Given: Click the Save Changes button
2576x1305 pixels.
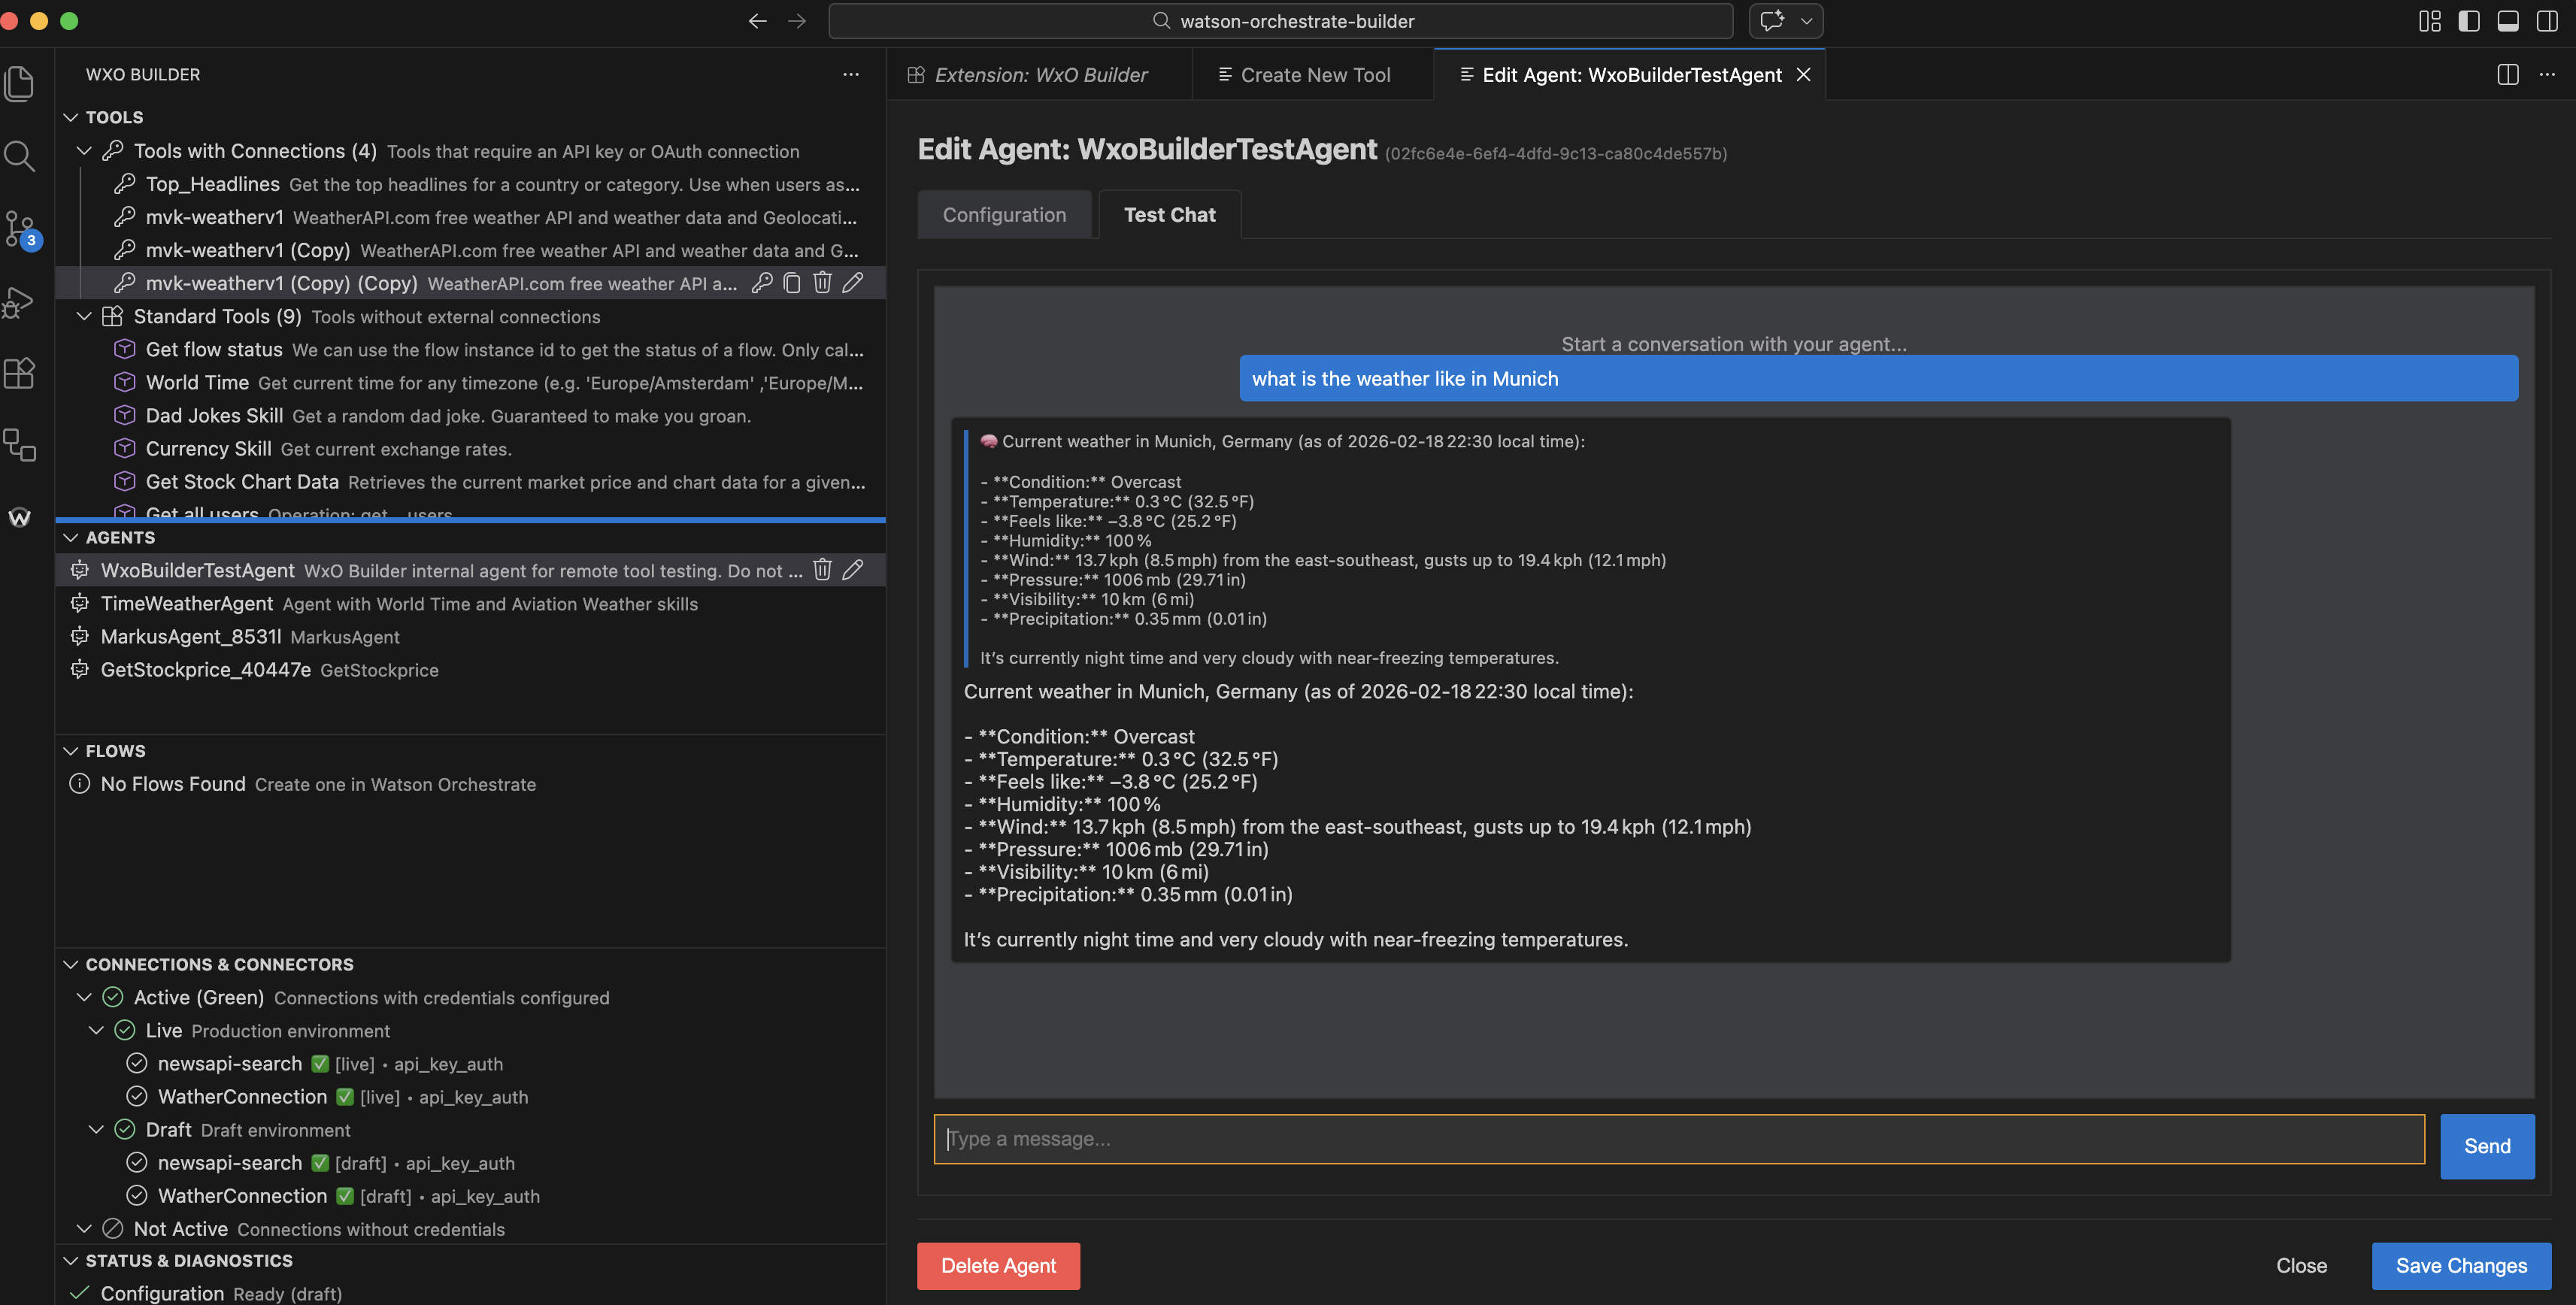Looking at the screenshot, I should (x=2460, y=1265).
